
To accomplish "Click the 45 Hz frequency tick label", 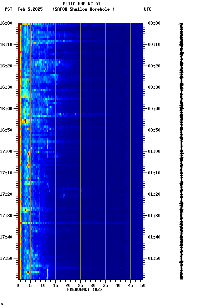I will coord(130,286).
